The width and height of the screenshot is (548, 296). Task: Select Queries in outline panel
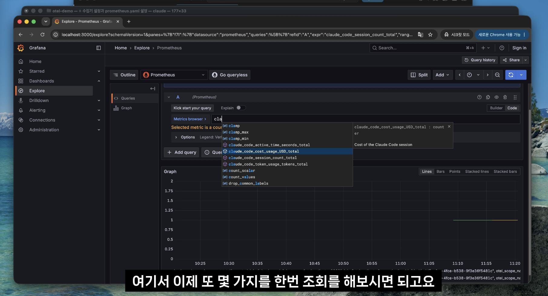[x=135, y=98]
